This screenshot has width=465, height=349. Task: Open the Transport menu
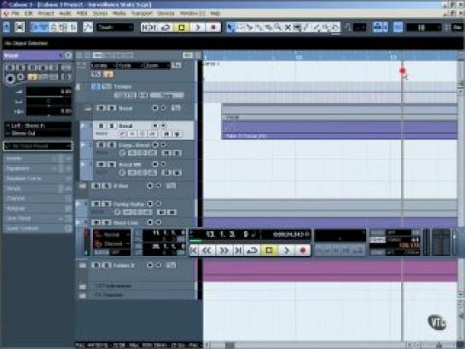[142, 14]
